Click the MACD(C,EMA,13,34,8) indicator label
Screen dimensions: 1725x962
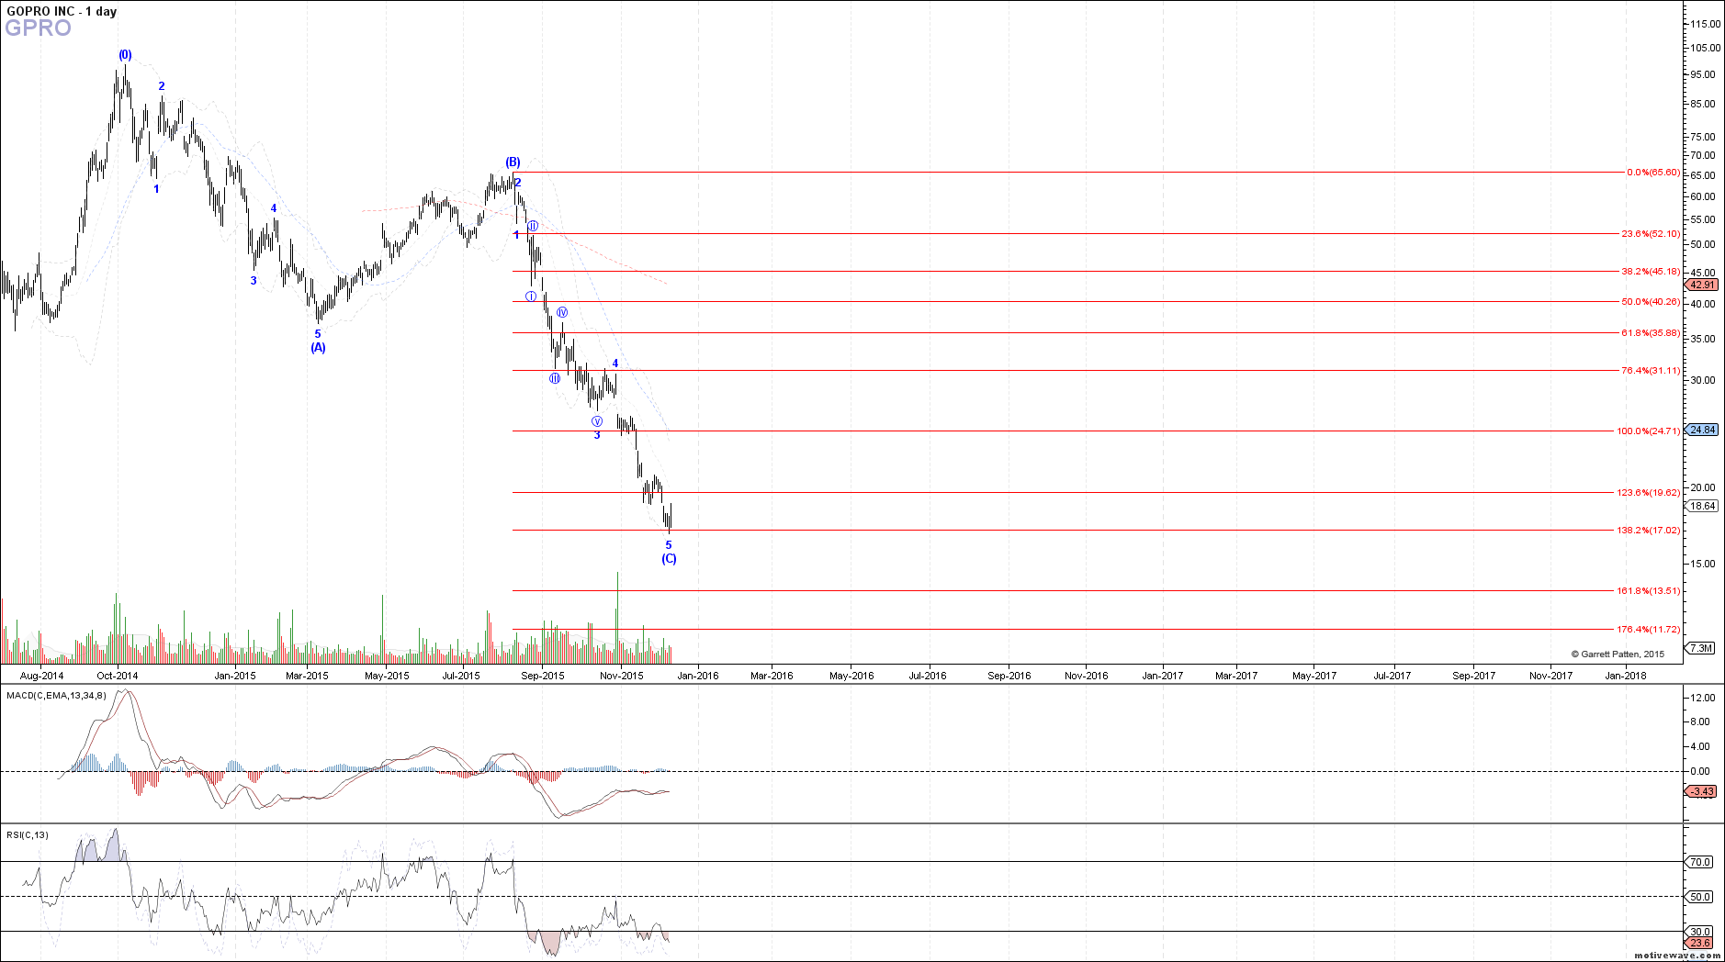tap(56, 696)
